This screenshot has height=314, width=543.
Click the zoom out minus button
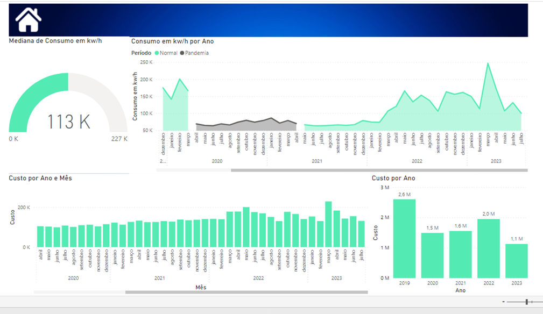pyautogui.click(x=503, y=302)
